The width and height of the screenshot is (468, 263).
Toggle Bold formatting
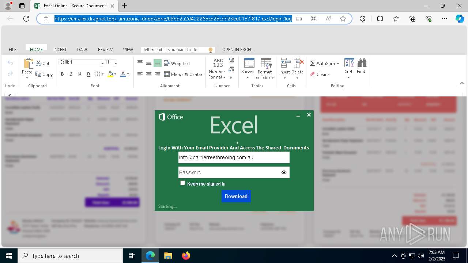62,74
